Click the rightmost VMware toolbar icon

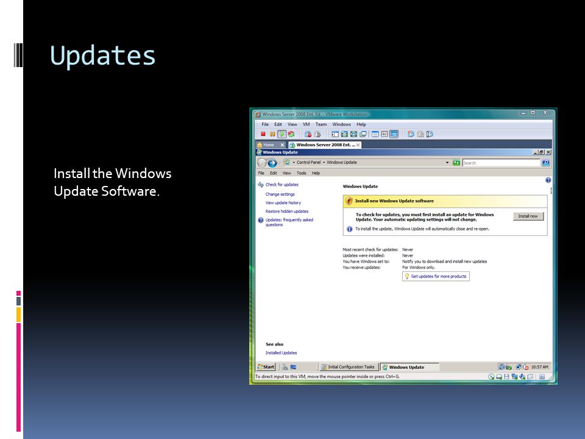[x=430, y=134]
